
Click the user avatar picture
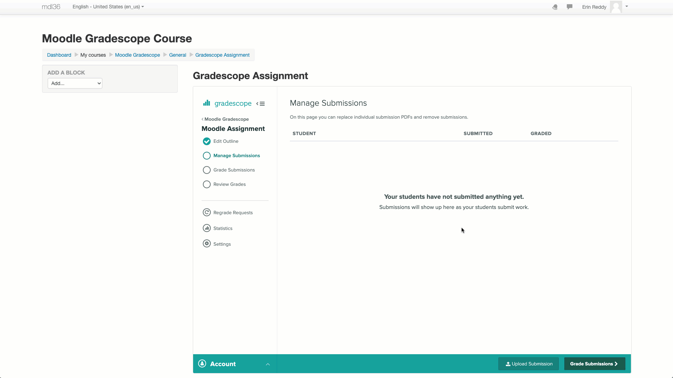click(616, 7)
